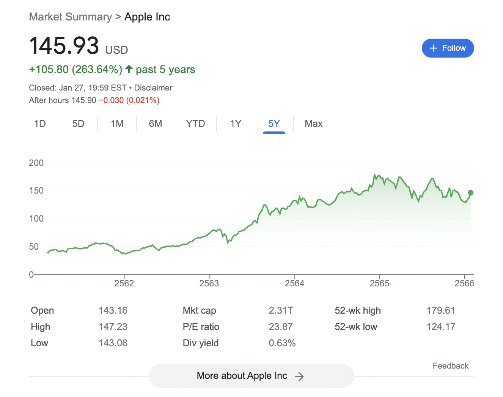This screenshot has width=503, height=397.
Task: Click the Mkt cap label
Action: click(200, 311)
